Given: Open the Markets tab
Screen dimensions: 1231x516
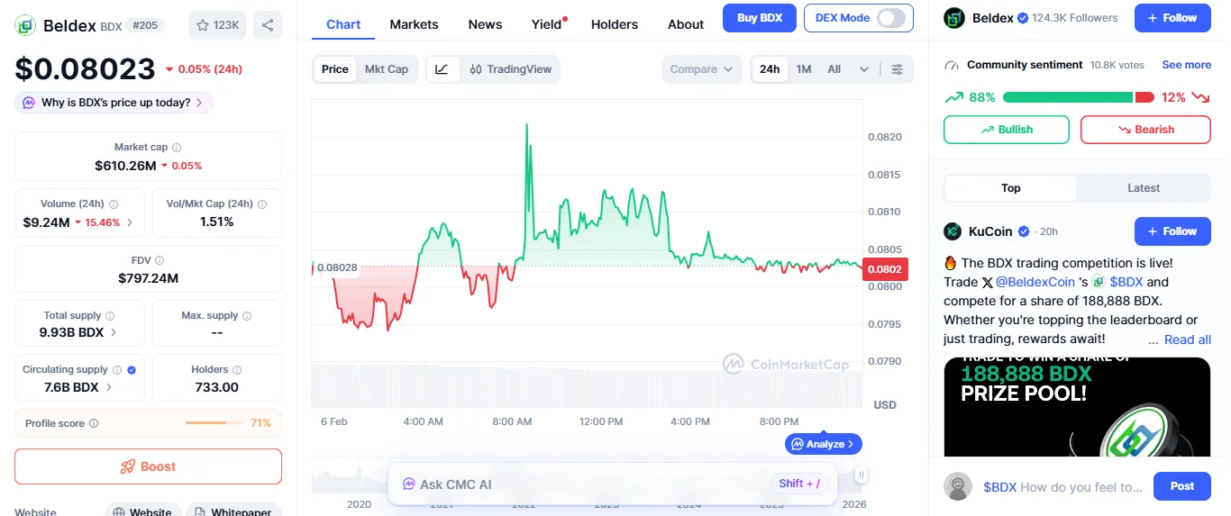Looking at the screenshot, I should tap(414, 24).
